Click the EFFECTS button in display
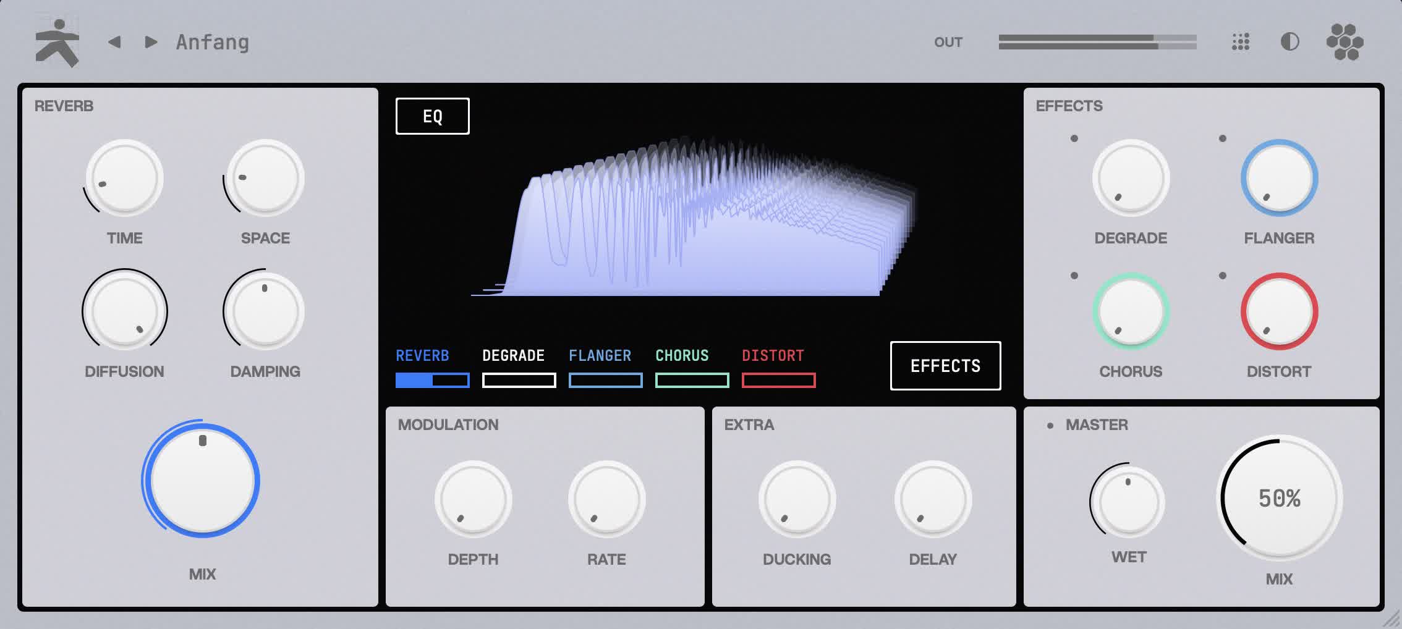Screen dimensions: 1402x629 coord(945,366)
